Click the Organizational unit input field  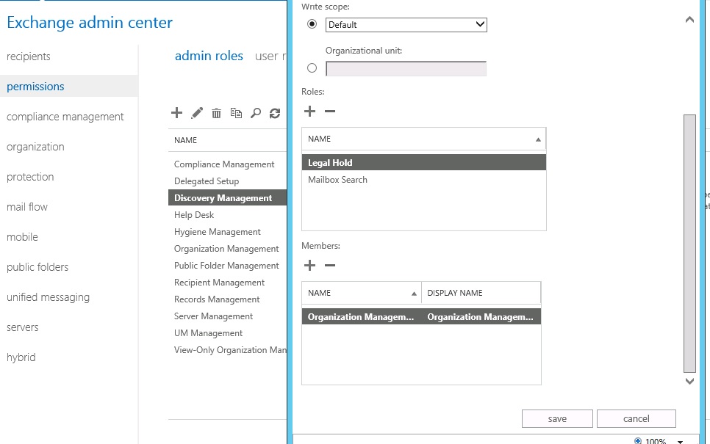click(x=406, y=69)
